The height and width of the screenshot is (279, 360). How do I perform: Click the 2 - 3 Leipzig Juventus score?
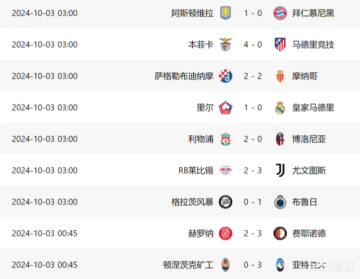[x=253, y=170]
